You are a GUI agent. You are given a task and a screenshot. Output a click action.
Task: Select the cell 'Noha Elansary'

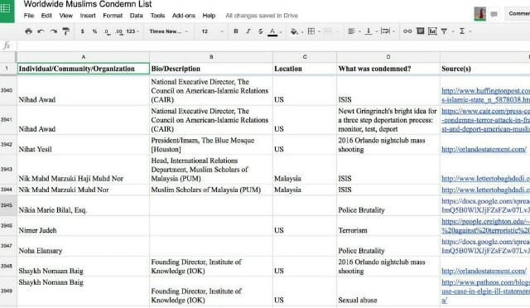(x=83, y=246)
